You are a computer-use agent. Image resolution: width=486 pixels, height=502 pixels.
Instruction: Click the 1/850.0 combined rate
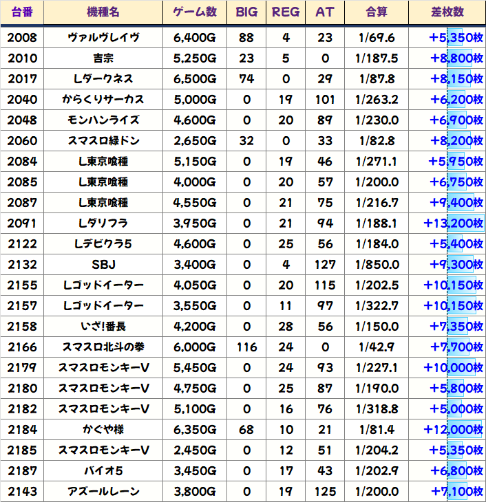coord(377,265)
